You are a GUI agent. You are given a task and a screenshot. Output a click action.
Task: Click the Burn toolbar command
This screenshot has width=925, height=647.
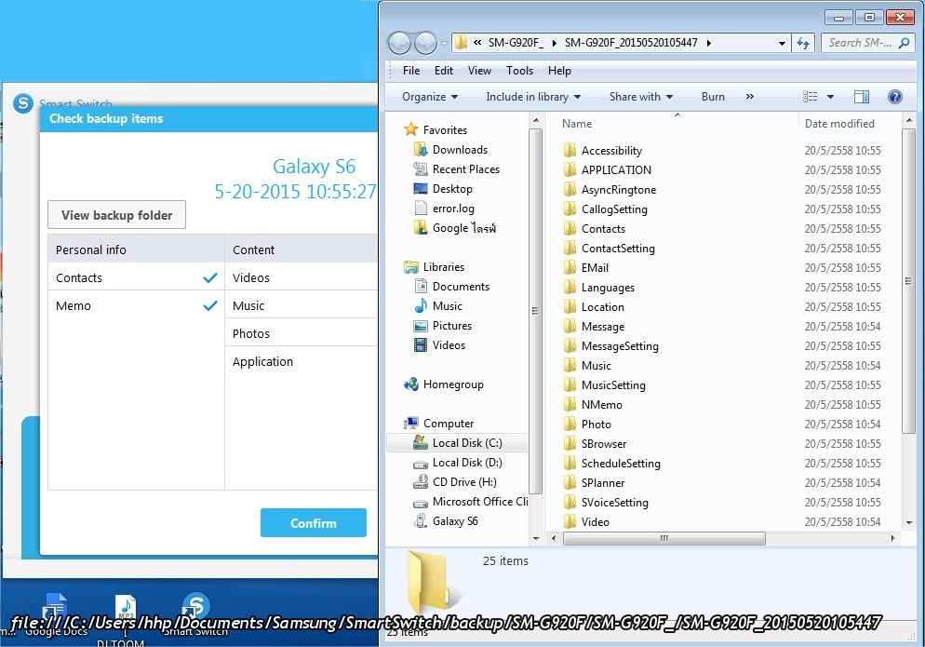[x=713, y=97]
